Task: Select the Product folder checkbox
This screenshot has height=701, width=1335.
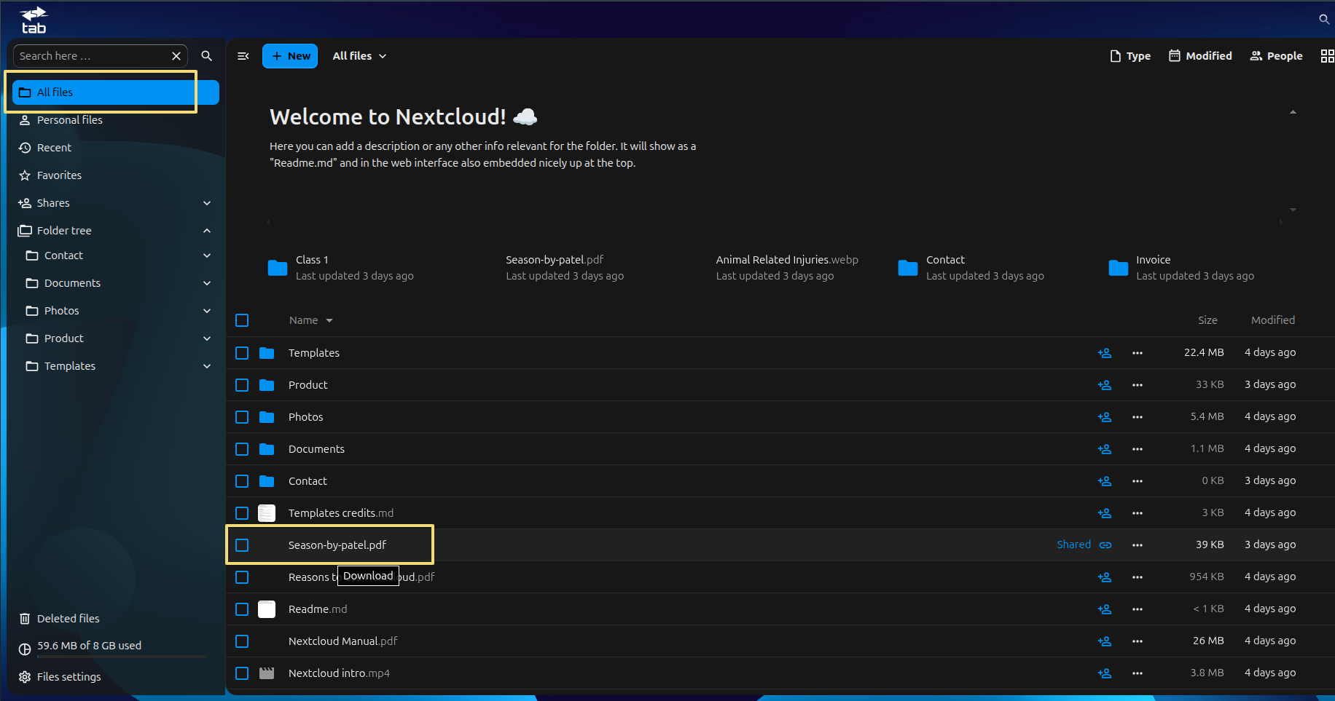Action: [242, 385]
